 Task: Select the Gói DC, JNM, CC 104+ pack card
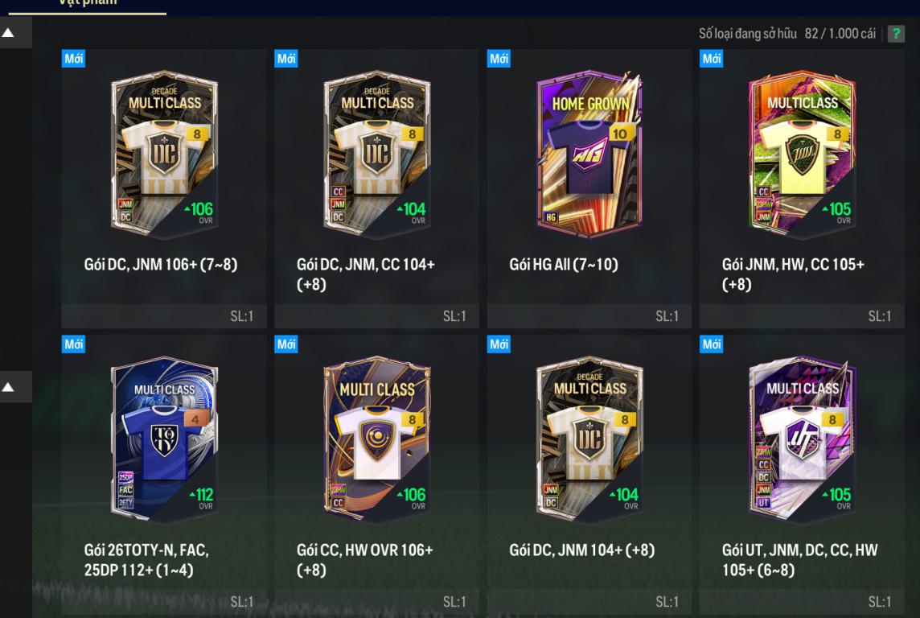pyautogui.click(x=376, y=187)
